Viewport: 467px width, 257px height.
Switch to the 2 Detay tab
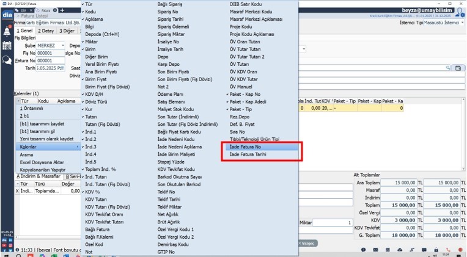point(46,30)
